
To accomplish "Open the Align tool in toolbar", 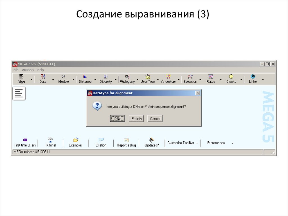I will (21, 79).
